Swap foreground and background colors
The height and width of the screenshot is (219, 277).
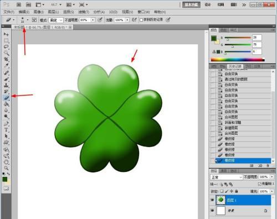point(8,174)
